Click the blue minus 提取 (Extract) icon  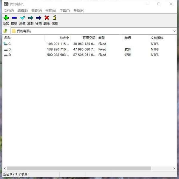tap(14, 18)
